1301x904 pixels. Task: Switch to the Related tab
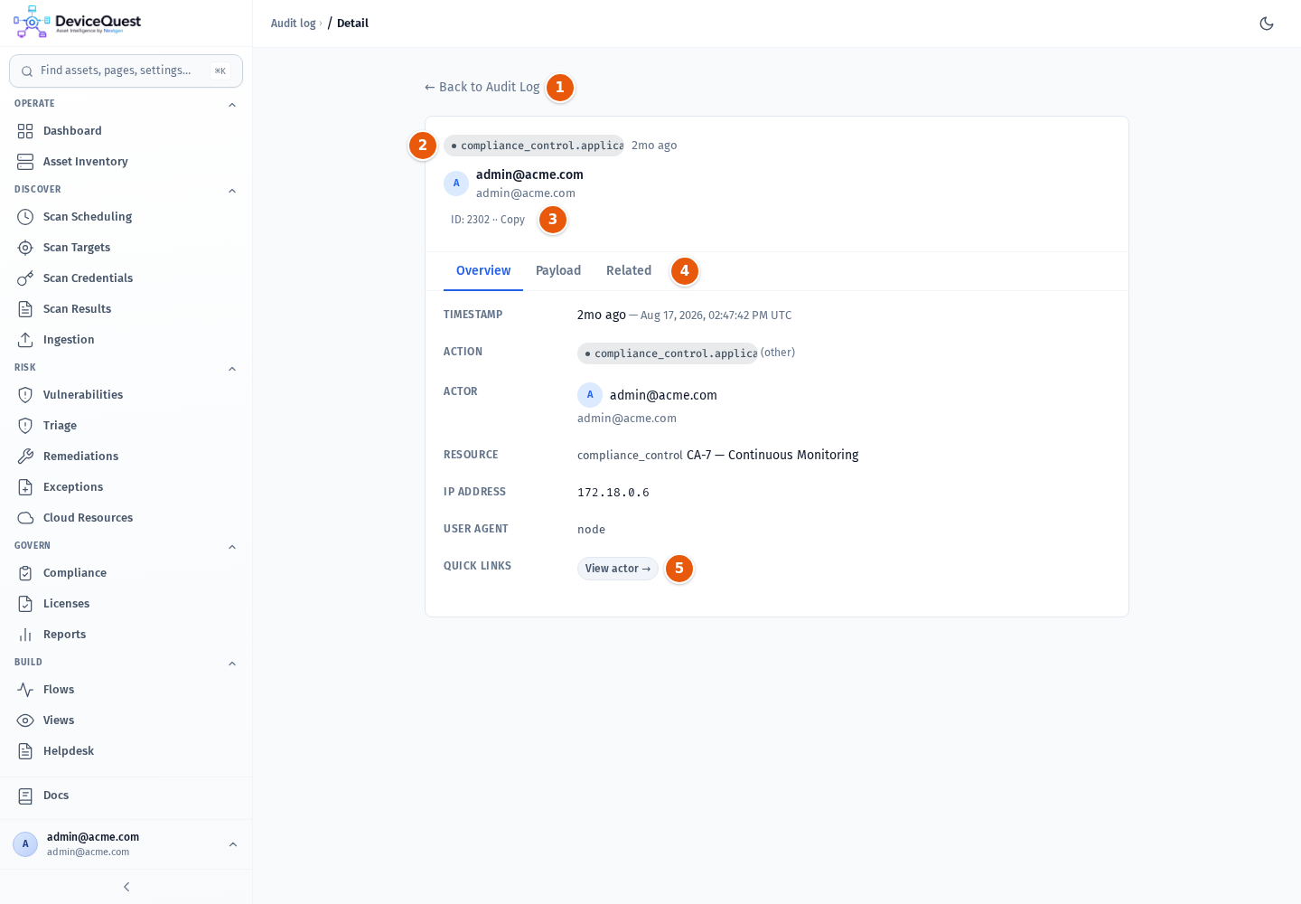pyautogui.click(x=629, y=271)
